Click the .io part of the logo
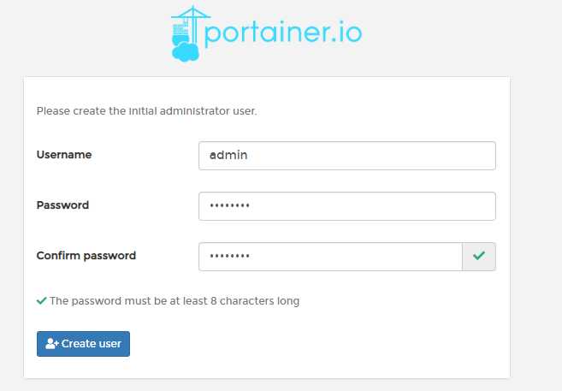 346,33
